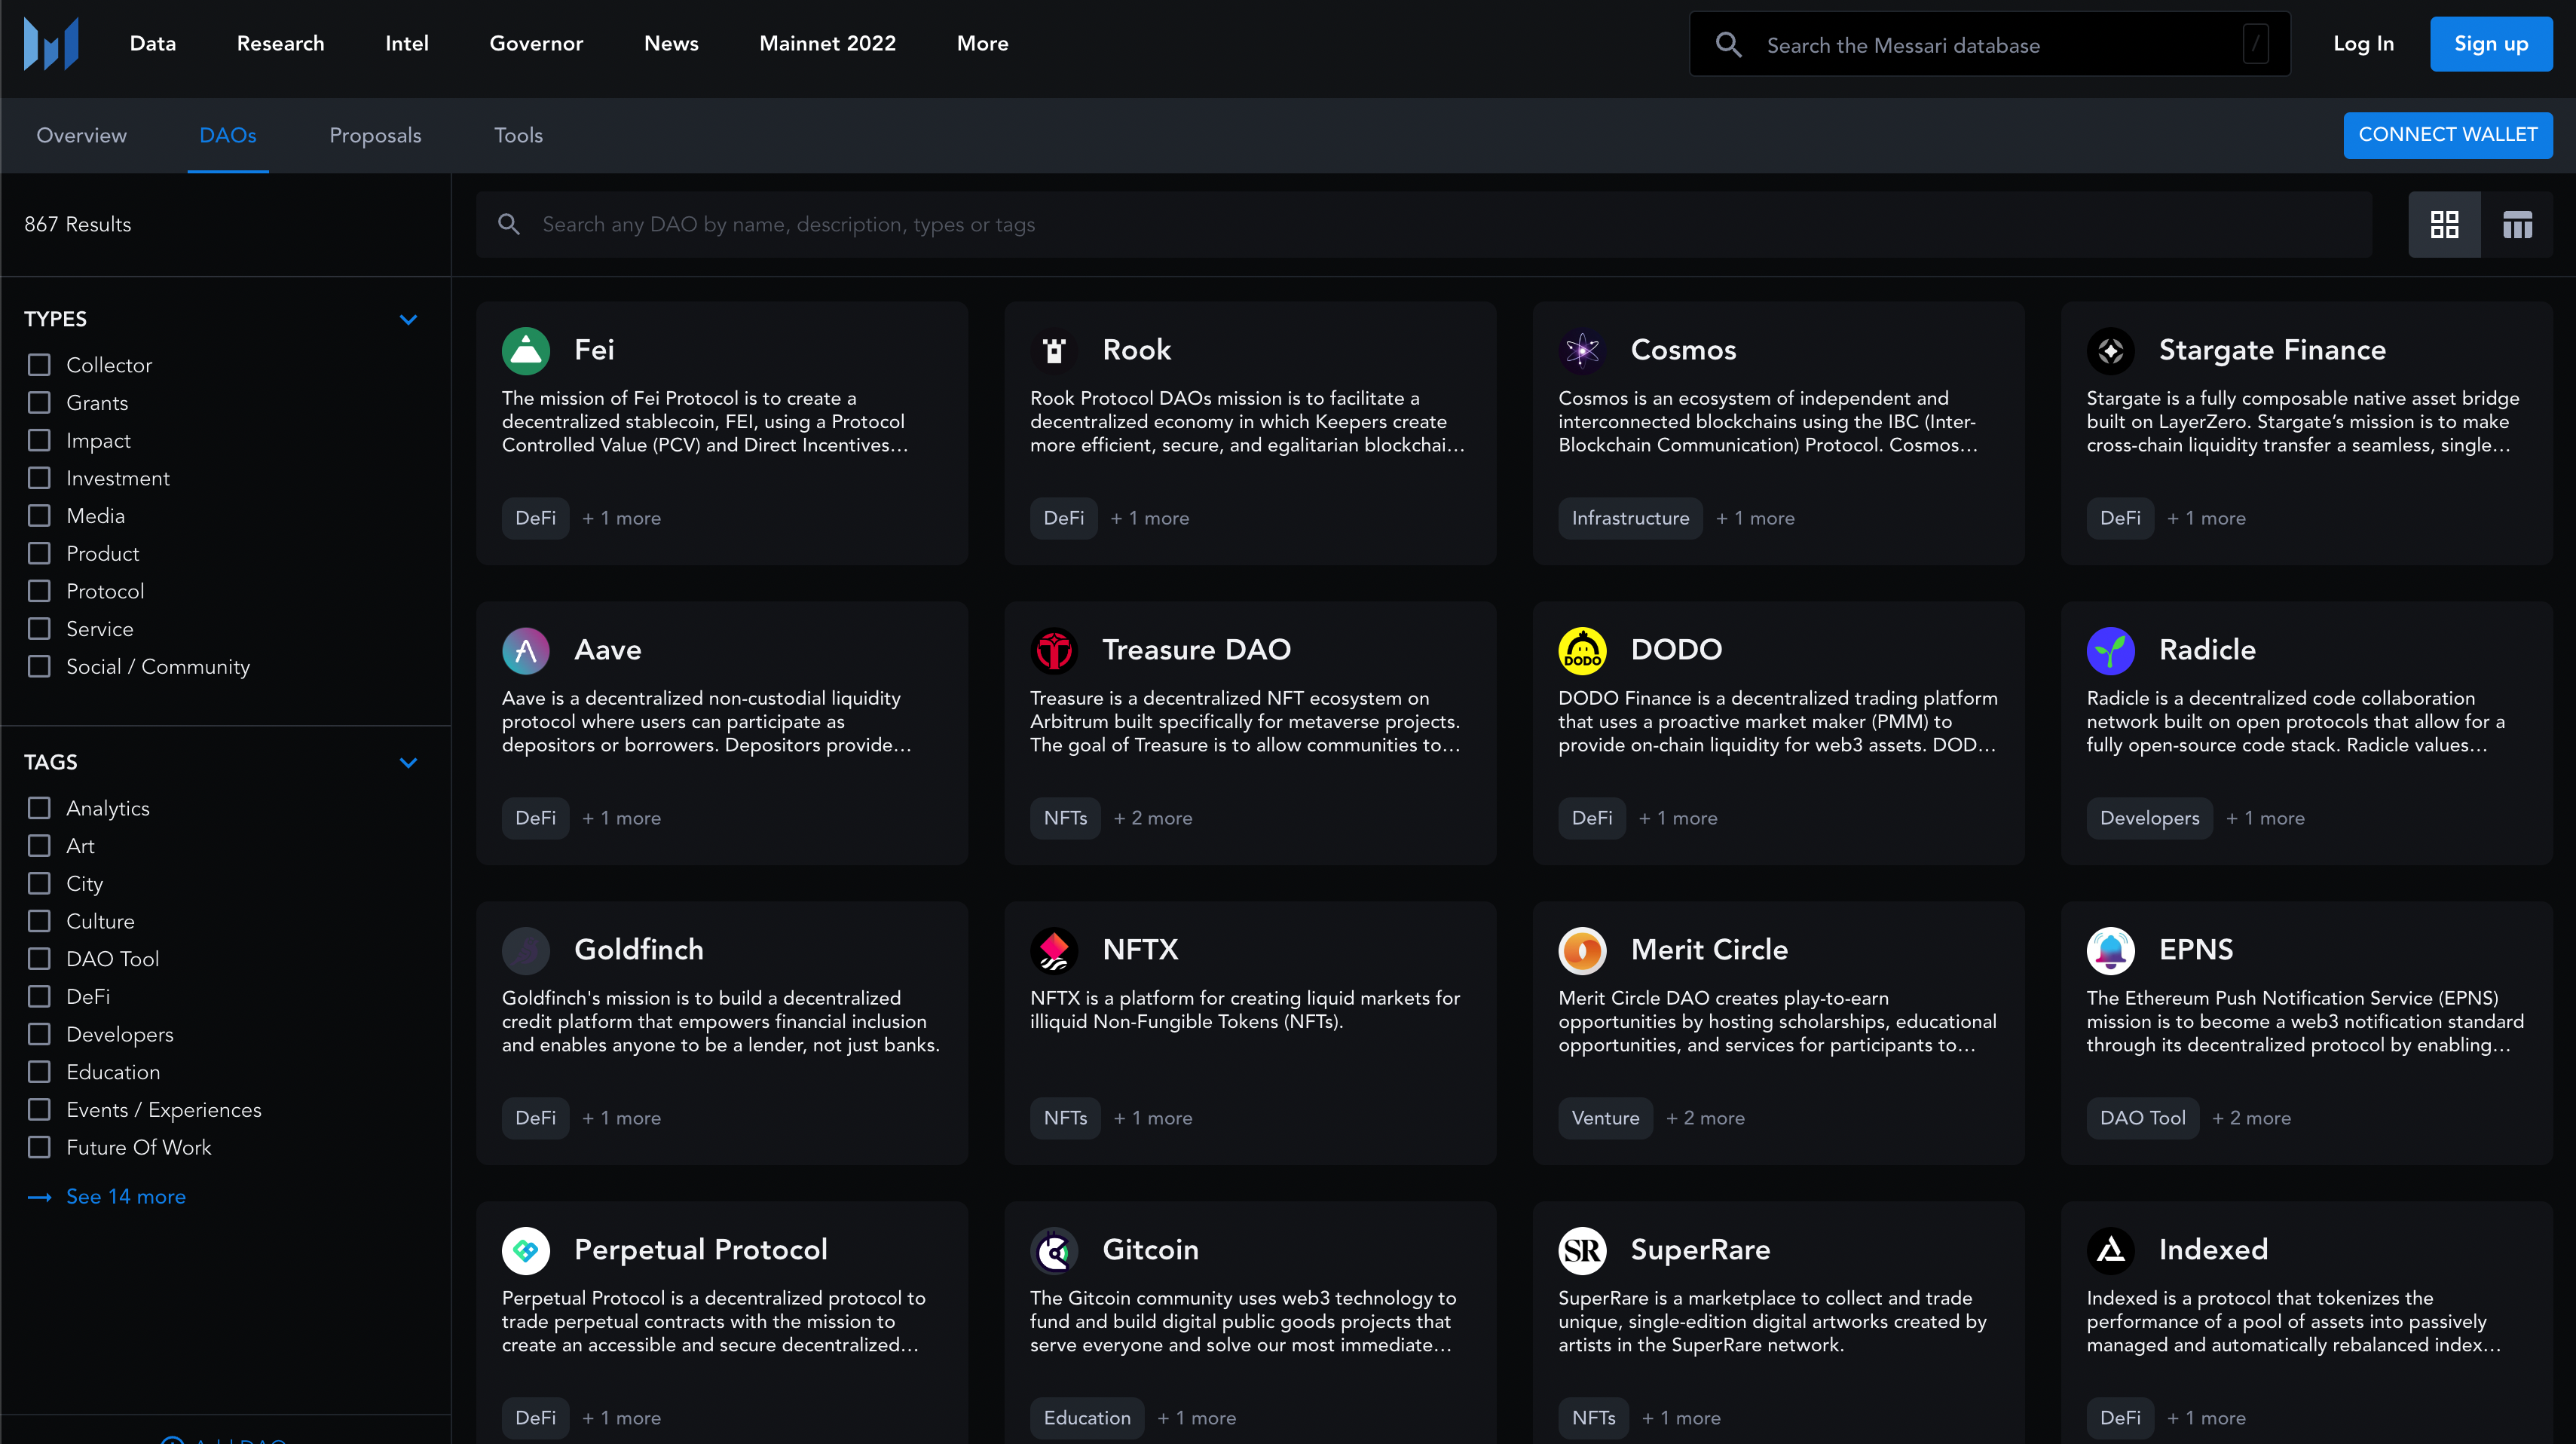2576x1444 pixels.
Task: Switch to the Tools tab
Action: [x=518, y=135]
